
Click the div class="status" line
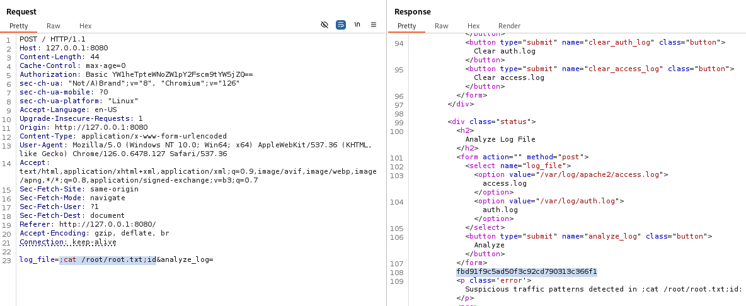point(491,122)
